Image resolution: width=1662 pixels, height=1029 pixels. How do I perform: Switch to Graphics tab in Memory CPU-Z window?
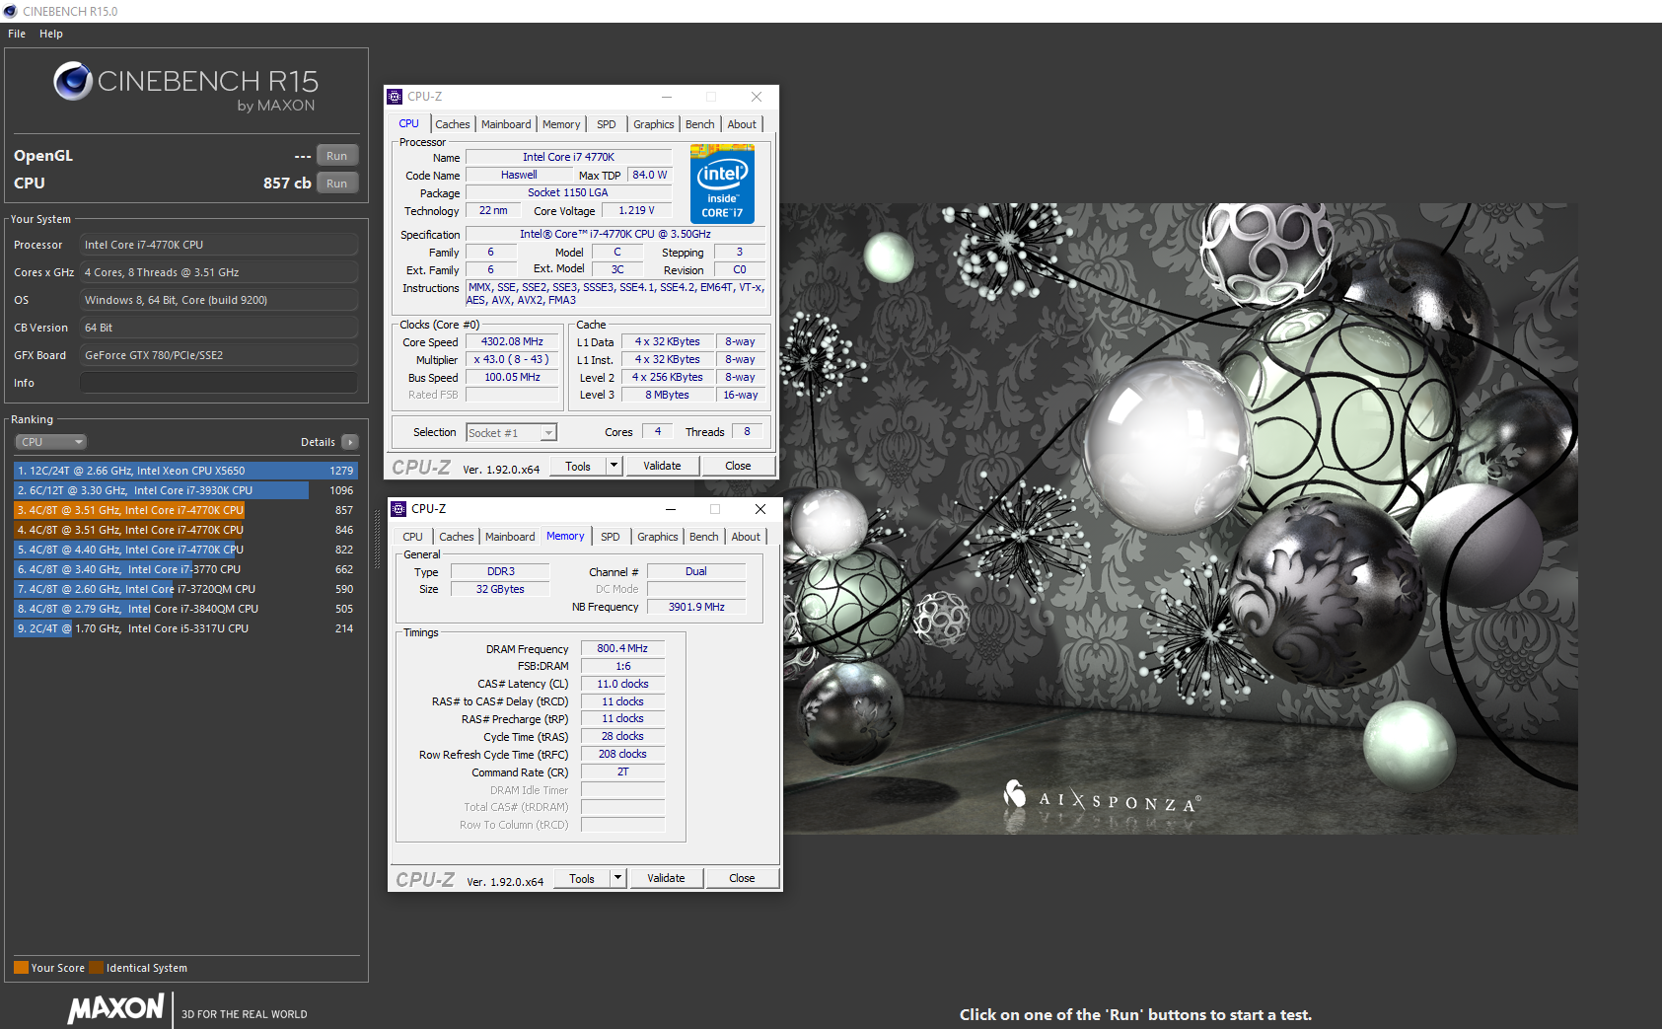tap(658, 537)
